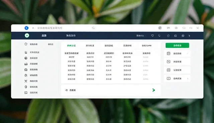This screenshot has width=214, height=123.
Task: Click the green button above the right cards
Action: click(x=177, y=45)
